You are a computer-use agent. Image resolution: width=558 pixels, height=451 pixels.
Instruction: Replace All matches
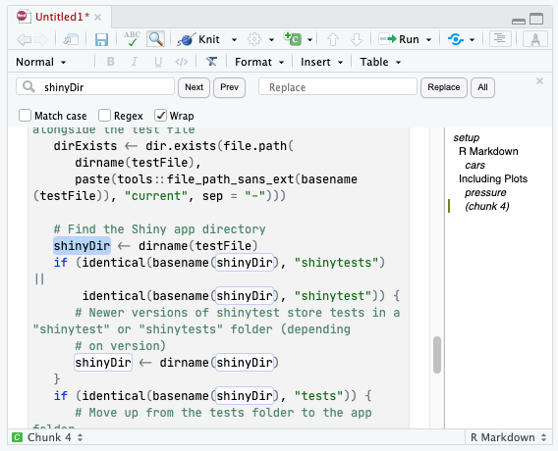point(482,87)
